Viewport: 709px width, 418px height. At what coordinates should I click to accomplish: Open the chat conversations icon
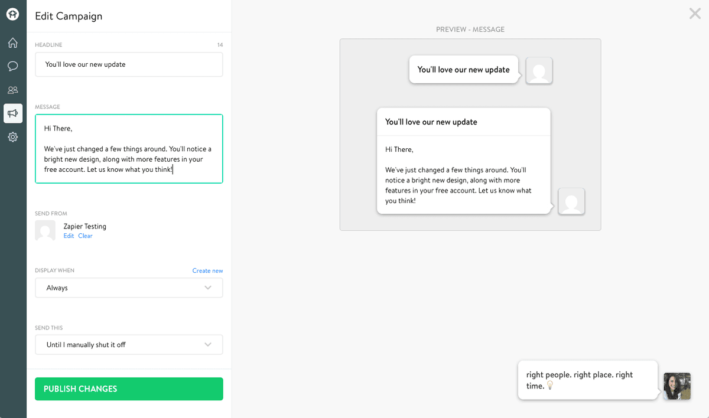[x=13, y=66]
